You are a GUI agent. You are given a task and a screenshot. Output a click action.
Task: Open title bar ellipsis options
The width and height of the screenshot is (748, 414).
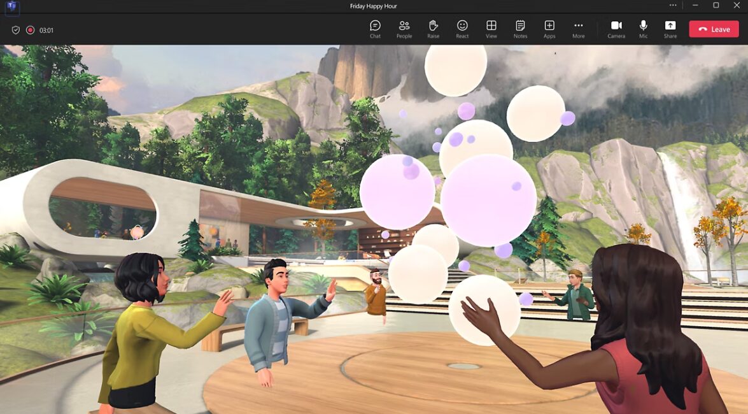(x=673, y=5)
